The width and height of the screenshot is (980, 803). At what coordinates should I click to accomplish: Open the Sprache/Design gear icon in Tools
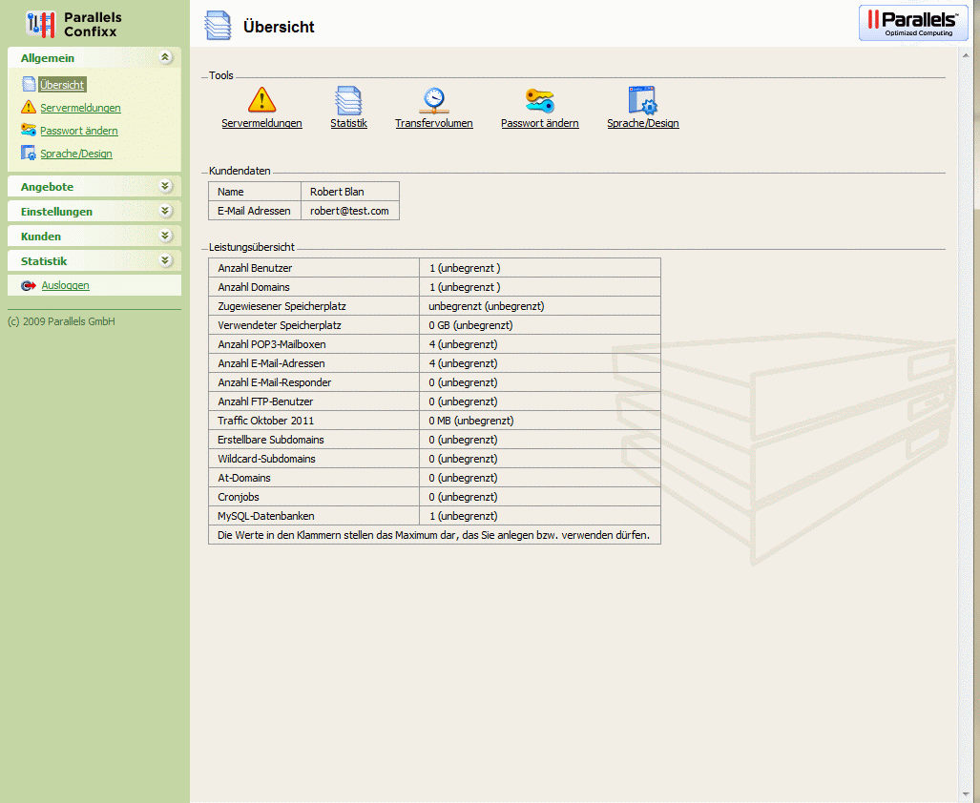[x=642, y=100]
